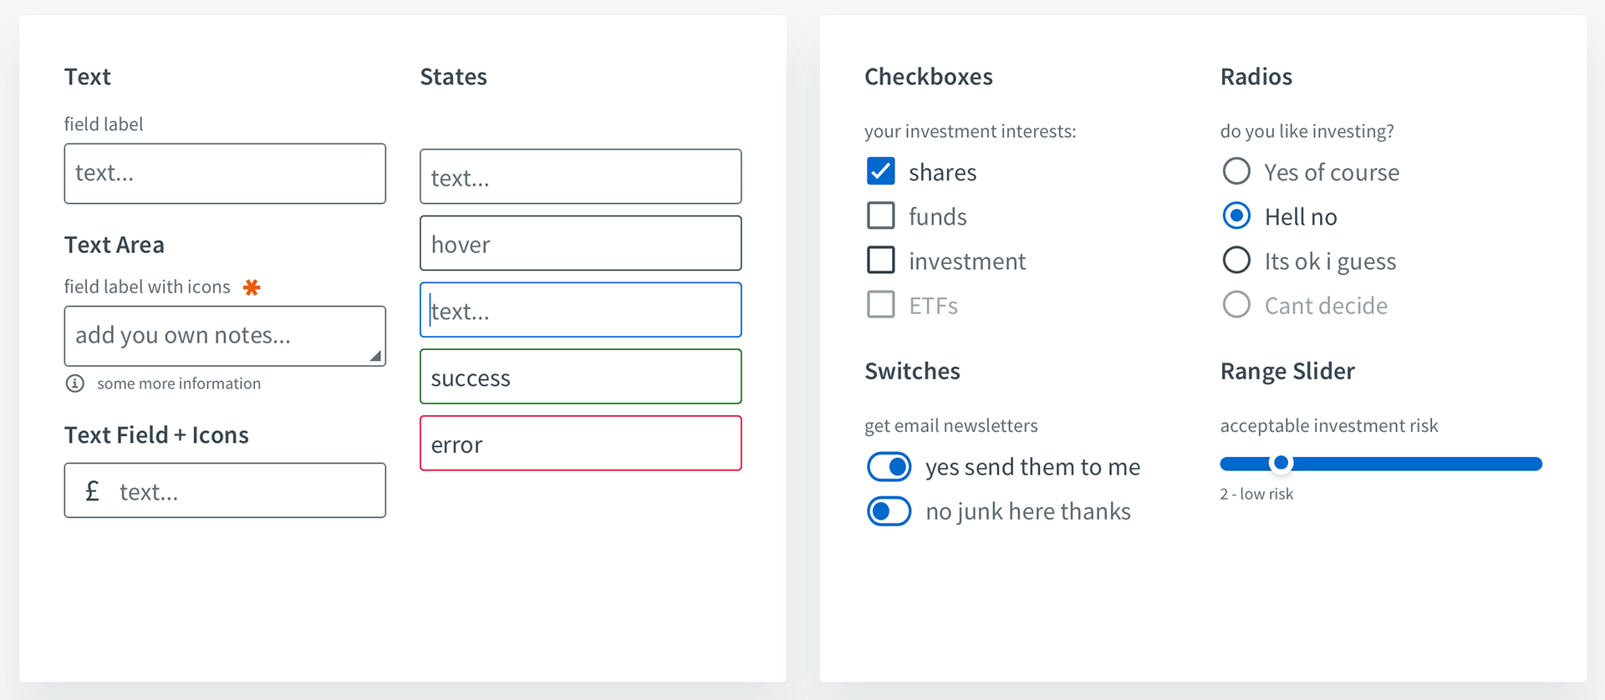Click the textarea resize corner handle
The height and width of the screenshot is (700, 1605).
pyautogui.click(x=376, y=356)
